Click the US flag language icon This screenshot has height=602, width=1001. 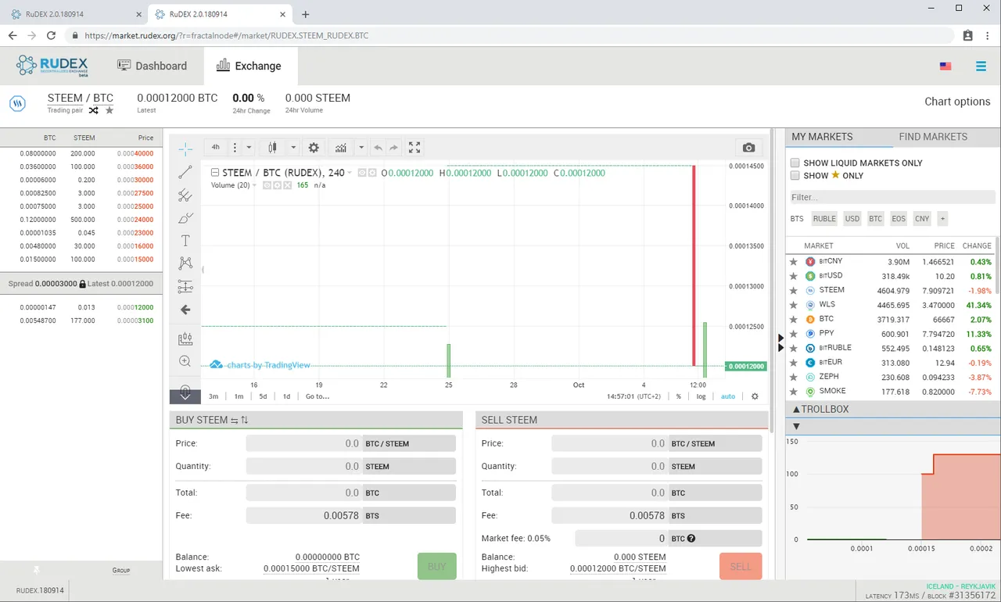pos(945,66)
